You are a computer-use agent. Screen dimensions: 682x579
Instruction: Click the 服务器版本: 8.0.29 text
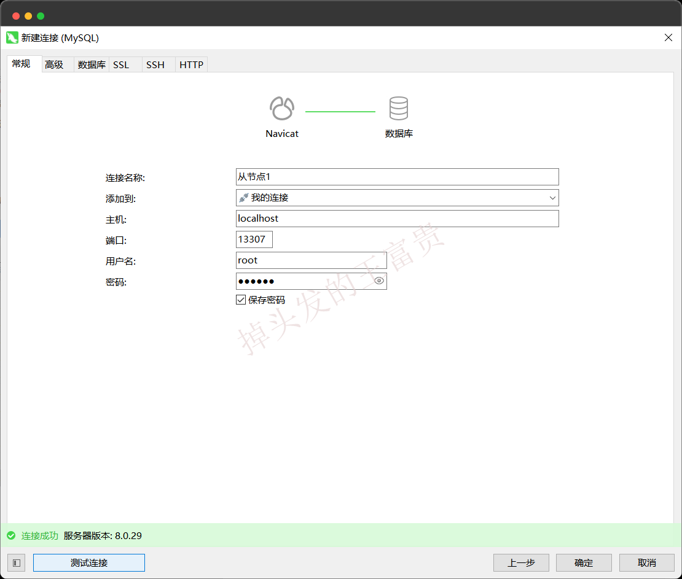(x=103, y=535)
